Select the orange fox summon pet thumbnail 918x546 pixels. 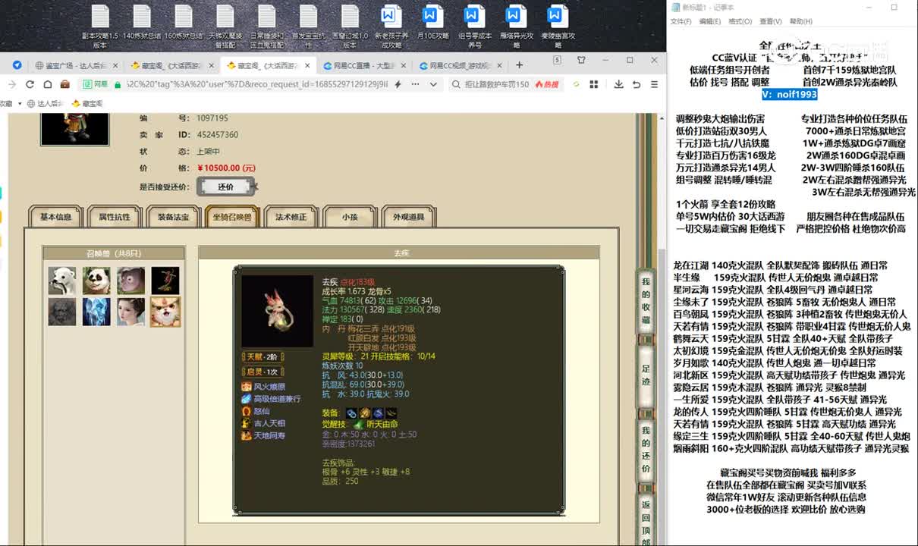(x=165, y=312)
